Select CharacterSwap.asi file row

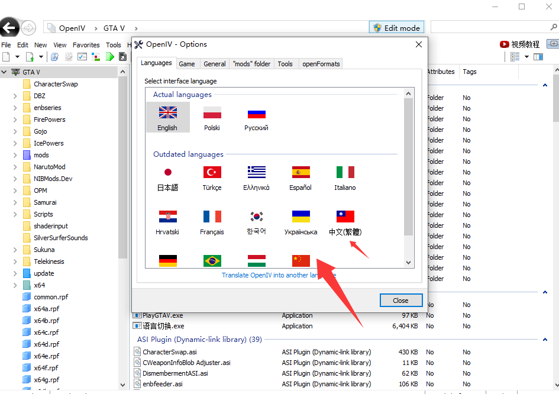coord(278,352)
